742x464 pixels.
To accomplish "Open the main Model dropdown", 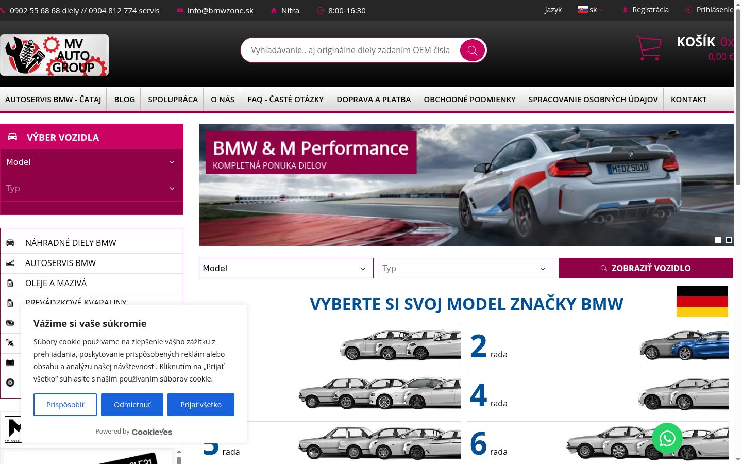I will pyautogui.click(x=286, y=268).
